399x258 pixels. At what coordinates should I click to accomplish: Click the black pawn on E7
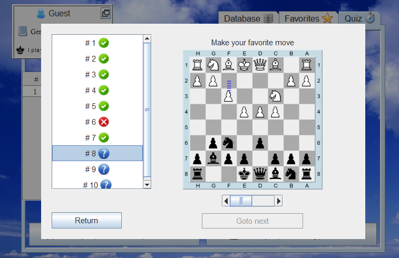tap(244, 158)
